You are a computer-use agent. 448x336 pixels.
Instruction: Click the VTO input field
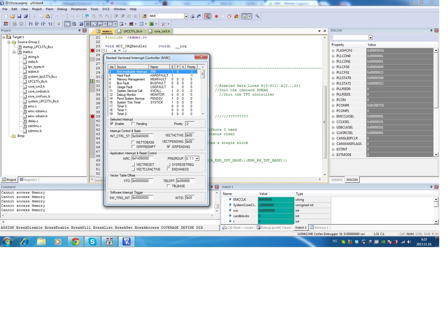(142, 181)
